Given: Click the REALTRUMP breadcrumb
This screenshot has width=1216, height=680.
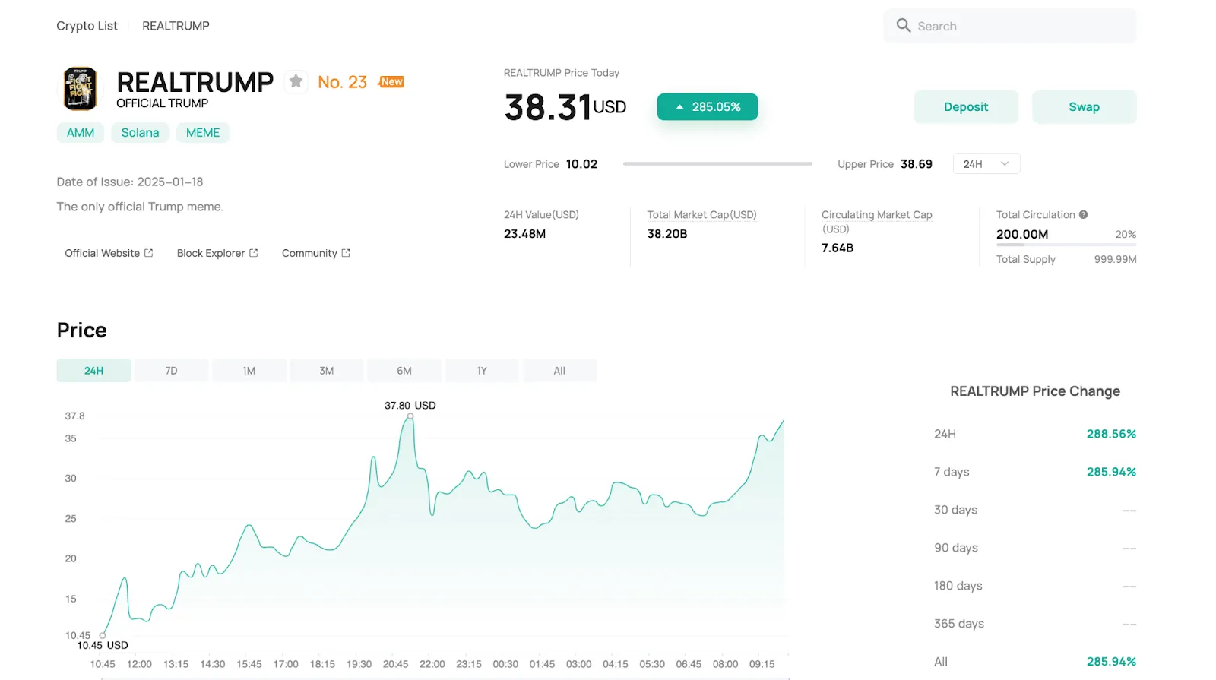Looking at the screenshot, I should [x=176, y=26].
